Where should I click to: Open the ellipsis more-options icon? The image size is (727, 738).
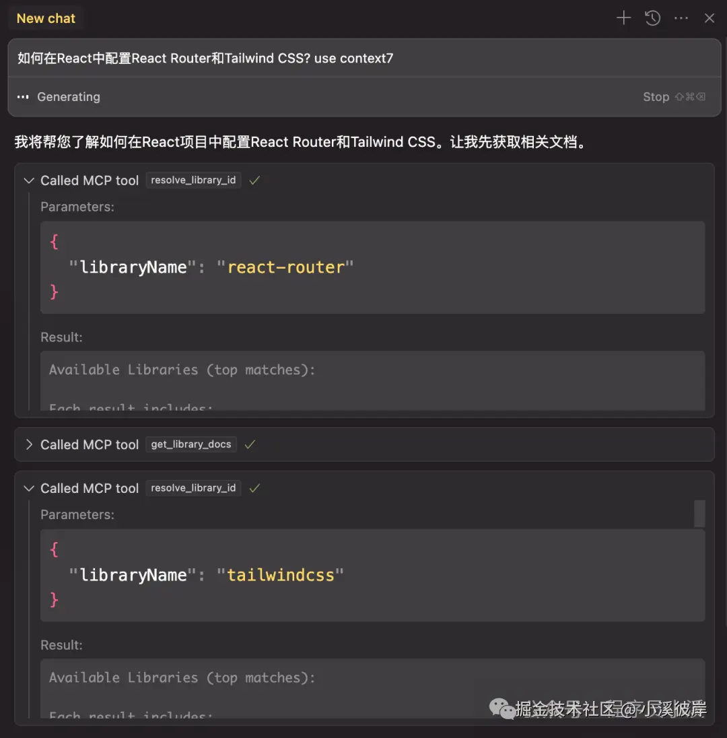(681, 18)
